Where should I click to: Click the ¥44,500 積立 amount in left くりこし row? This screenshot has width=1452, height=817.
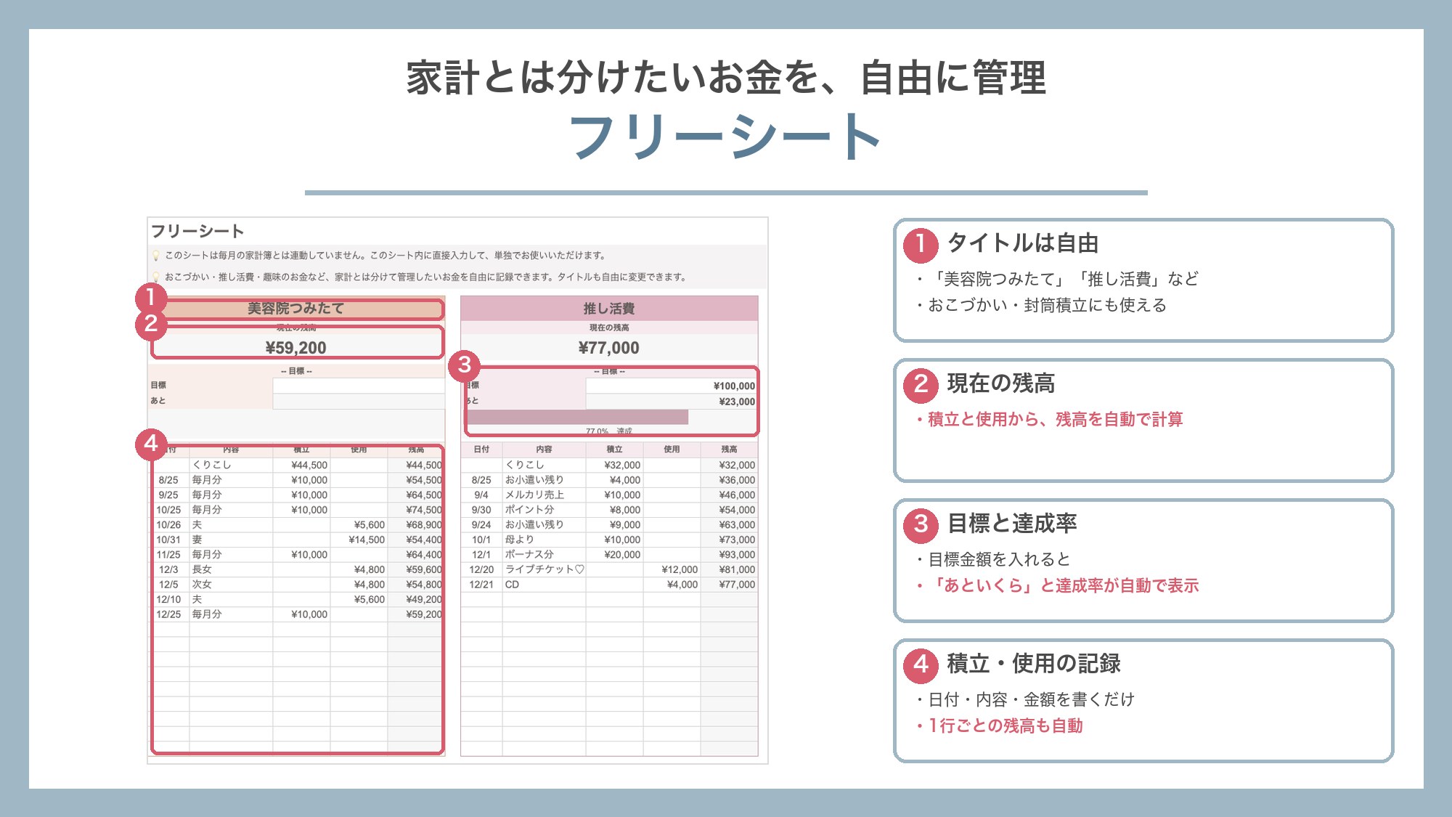pyautogui.click(x=301, y=465)
